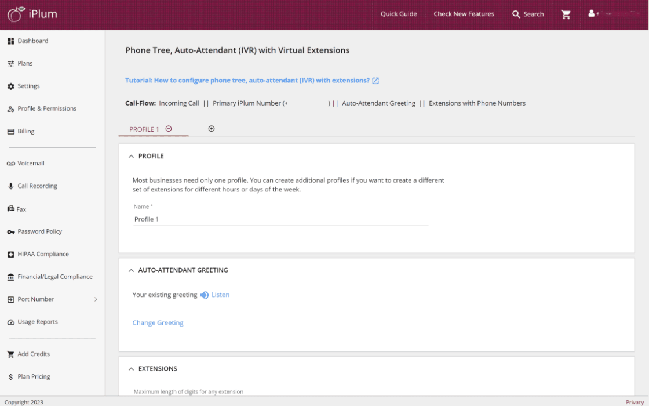Collapse the EXTENSIONS section
This screenshot has height=406, width=649.
point(132,369)
